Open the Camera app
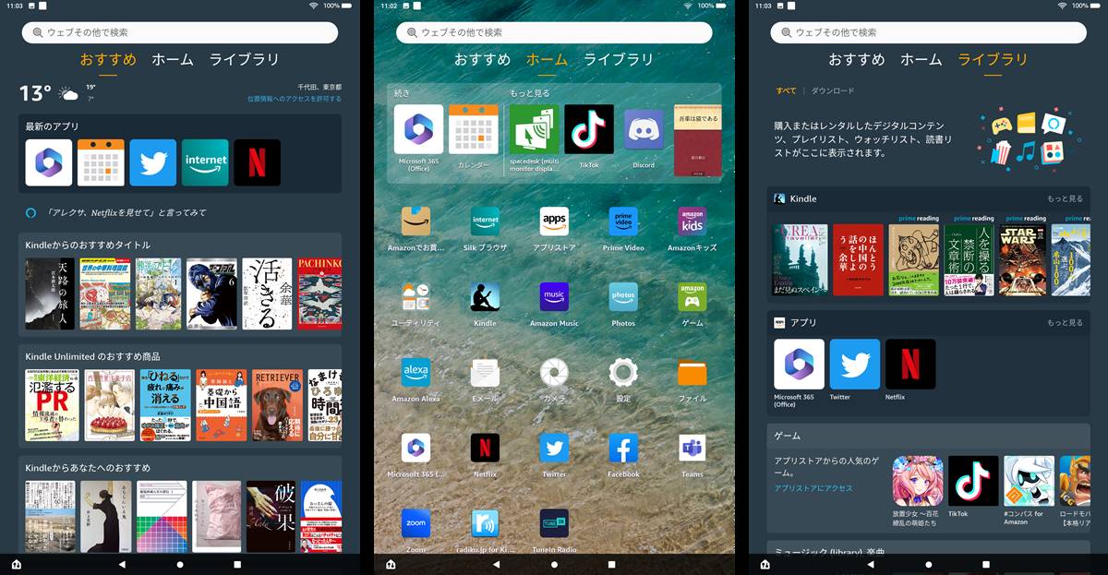 554,373
